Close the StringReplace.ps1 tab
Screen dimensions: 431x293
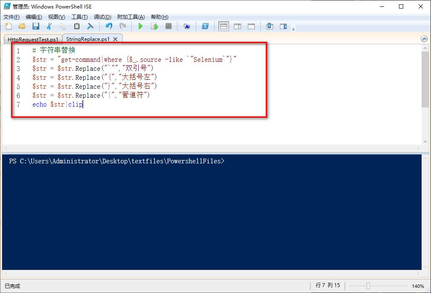point(116,39)
